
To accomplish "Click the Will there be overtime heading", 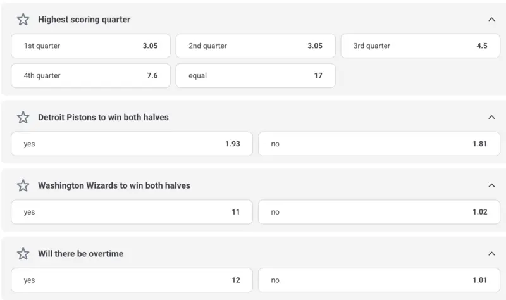I will pyautogui.click(x=80, y=254).
